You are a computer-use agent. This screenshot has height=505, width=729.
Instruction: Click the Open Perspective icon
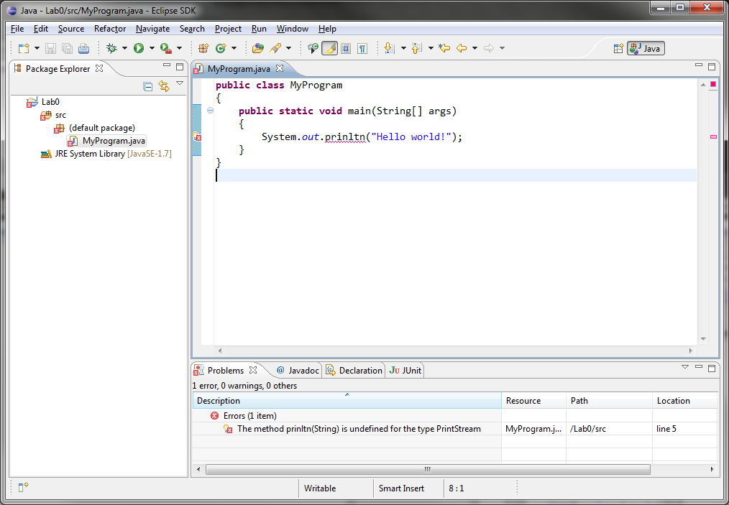pyautogui.click(x=618, y=48)
